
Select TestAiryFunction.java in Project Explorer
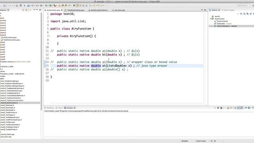[x=12, y=40]
